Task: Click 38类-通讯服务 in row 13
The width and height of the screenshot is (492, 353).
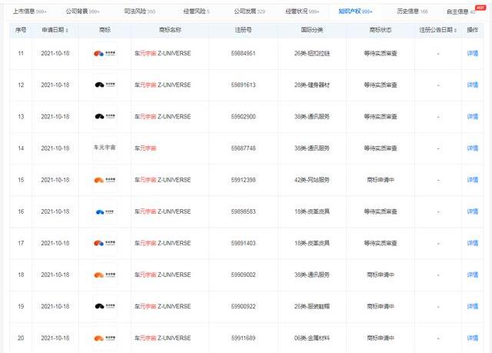Action: tap(312, 116)
